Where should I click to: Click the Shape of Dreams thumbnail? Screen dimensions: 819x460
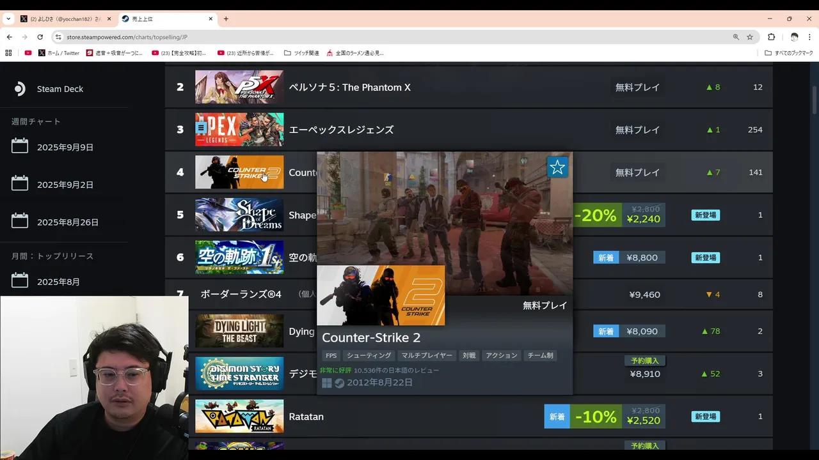pos(239,215)
